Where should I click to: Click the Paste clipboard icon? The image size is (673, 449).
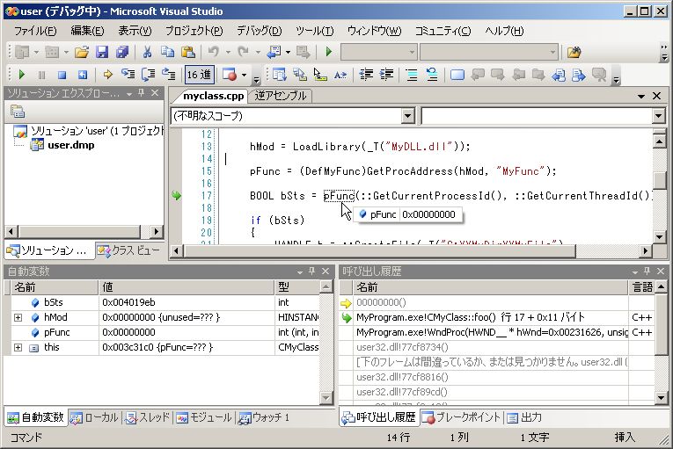[188, 53]
